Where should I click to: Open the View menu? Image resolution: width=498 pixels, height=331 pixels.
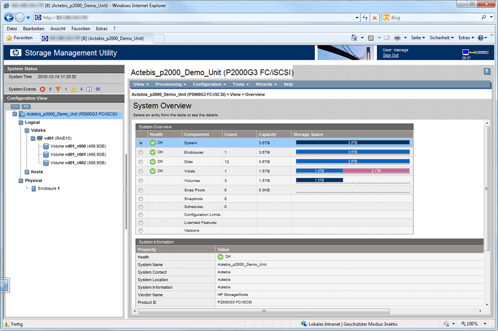(x=141, y=84)
